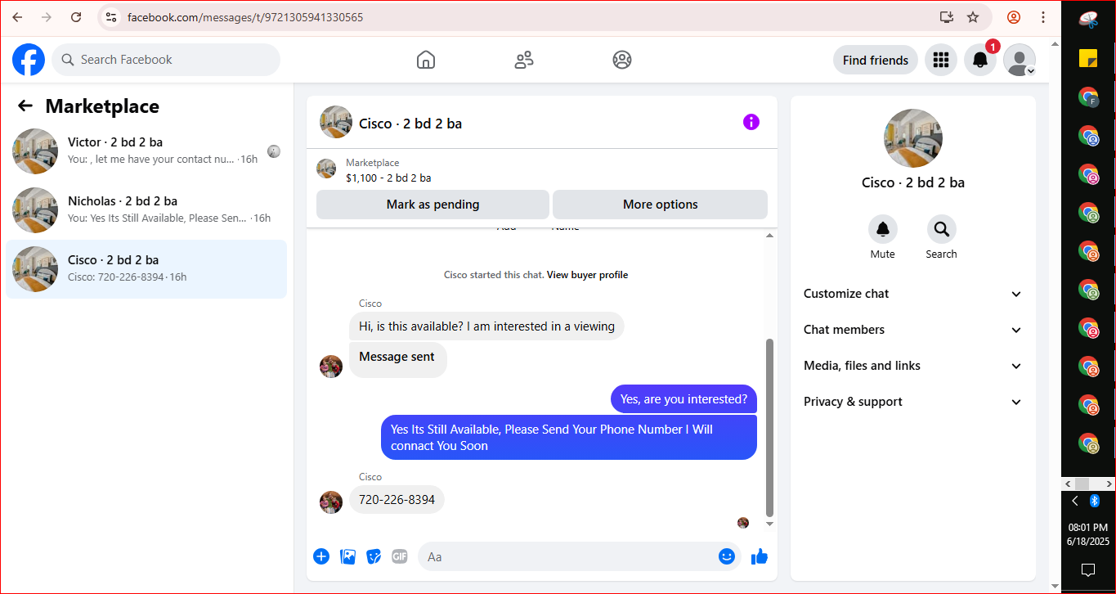Search in conversation using the magnifier icon
1116x594 pixels.
(942, 230)
